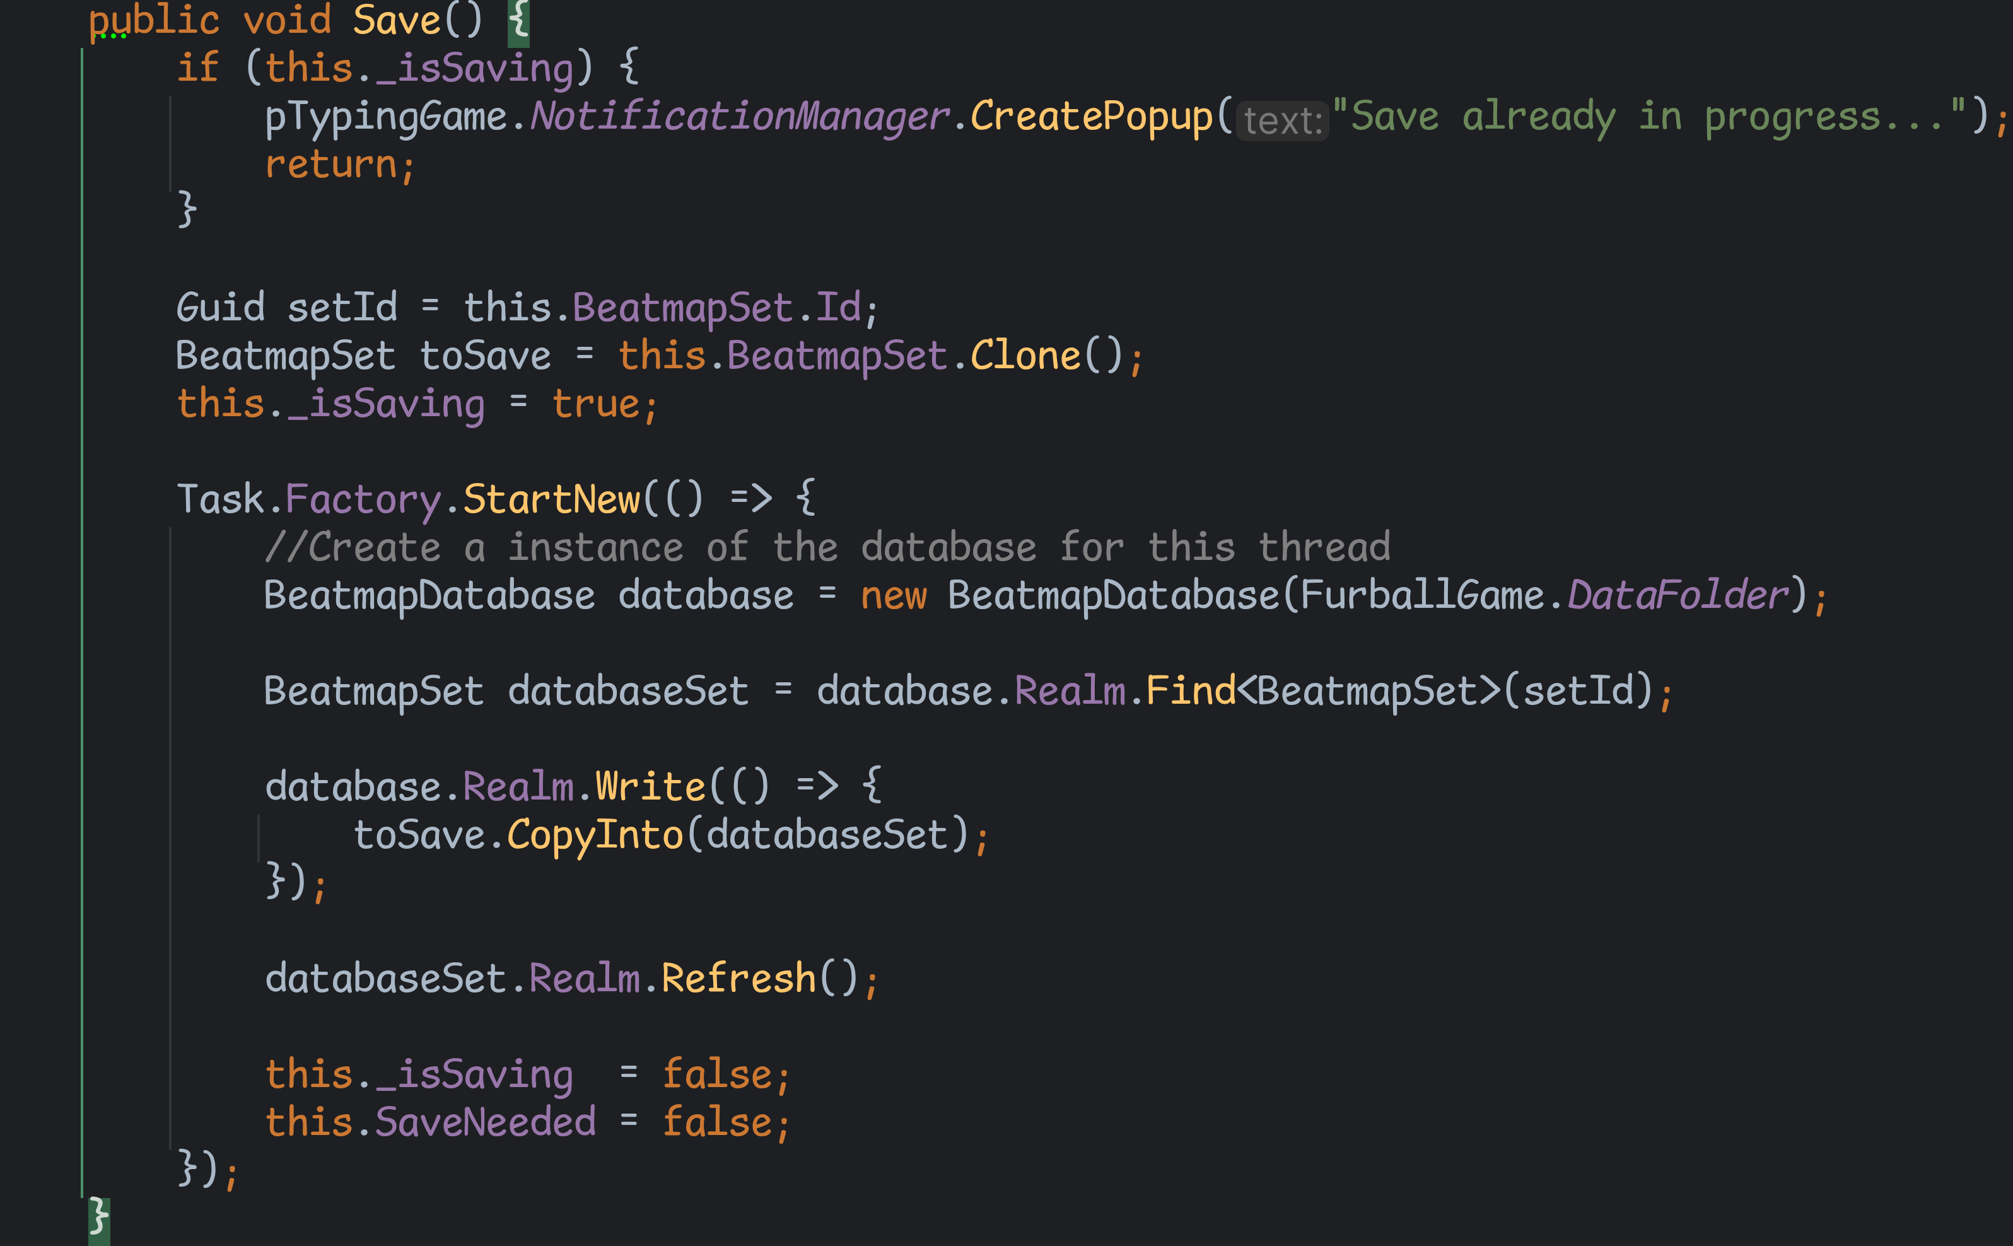The height and width of the screenshot is (1246, 2013).
Task: Click the 'true' value assigned to _isSaving
Action: click(595, 404)
